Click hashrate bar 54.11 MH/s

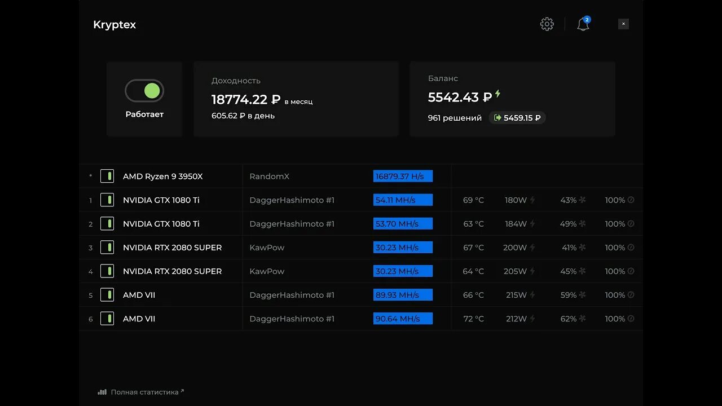(x=403, y=200)
